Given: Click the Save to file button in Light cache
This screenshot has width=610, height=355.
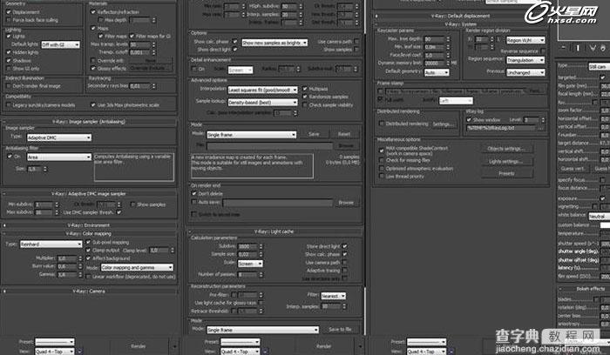Looking at the screenshot, I should click(x=340, y=330).
